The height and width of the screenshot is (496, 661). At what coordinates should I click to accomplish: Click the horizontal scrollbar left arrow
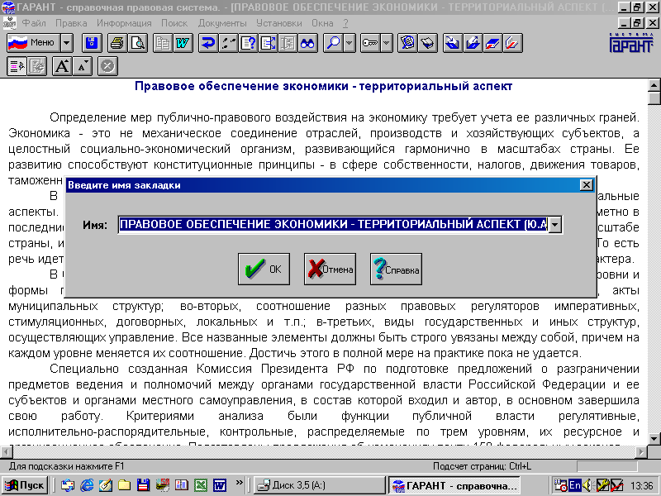(7, 452)
